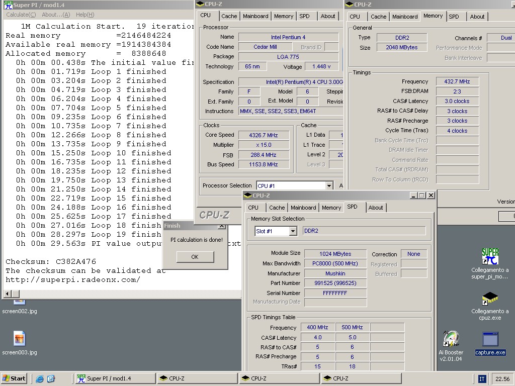The image size is (515, 386).
Task: Click the IT language indicator in the tray
Action: pos(482,379)
